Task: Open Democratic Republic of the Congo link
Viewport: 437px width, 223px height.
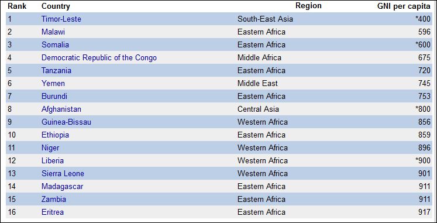Action: coord(99,58)
